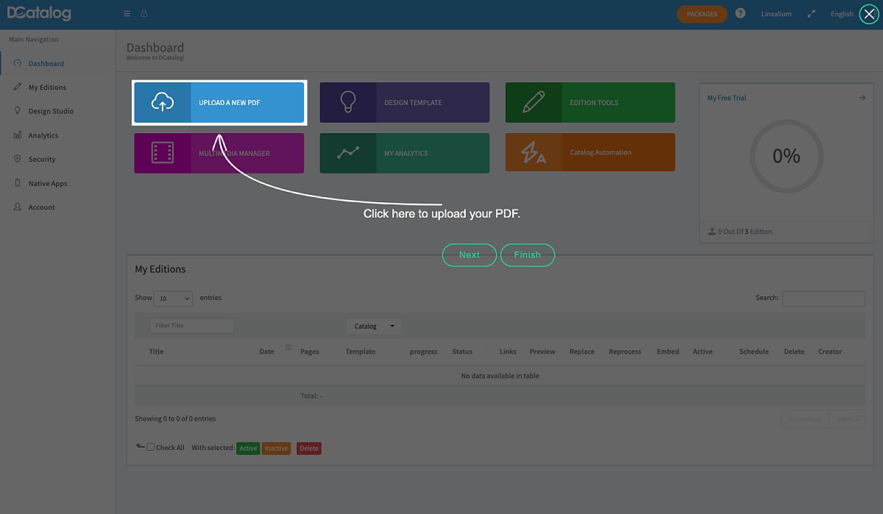The width and height of the screenshot is (883, 514).
Task: Click the arrow icon in My Free Trial
Action: [x=862, y=98]
